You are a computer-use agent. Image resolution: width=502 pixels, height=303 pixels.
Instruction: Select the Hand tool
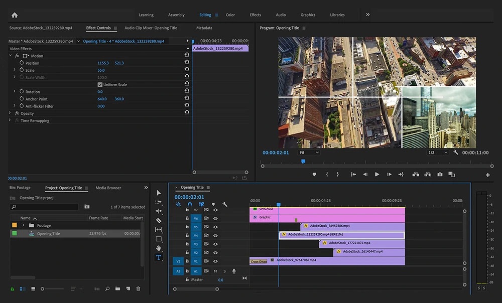(159, 247)
